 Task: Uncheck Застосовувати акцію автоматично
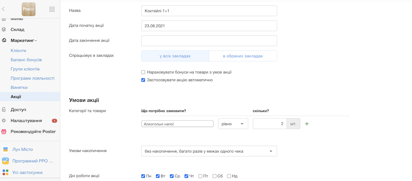click(143, 80)
